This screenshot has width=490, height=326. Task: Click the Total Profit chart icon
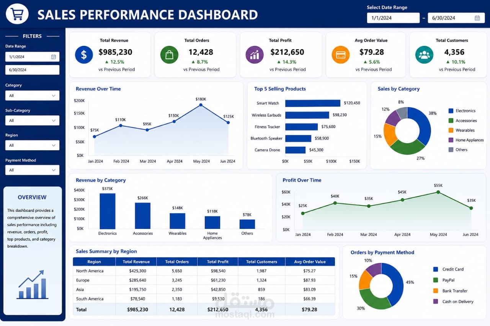click(x=254, y=55)
